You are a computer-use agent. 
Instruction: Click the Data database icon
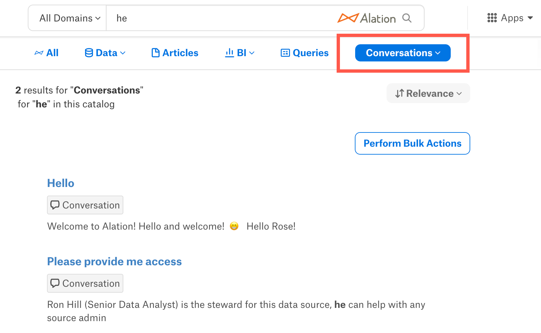coord(89,53)
